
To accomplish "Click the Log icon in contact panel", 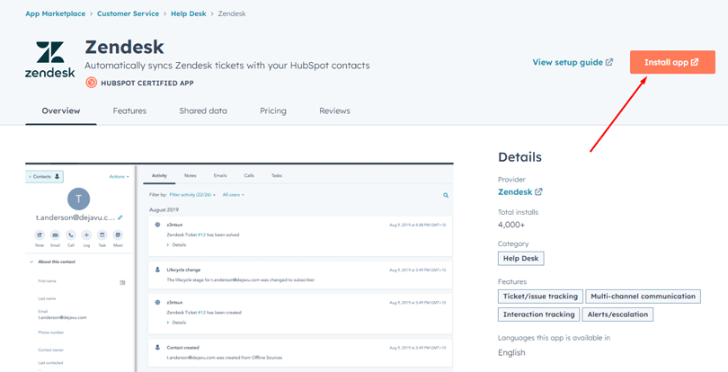I will coord(86,235).
